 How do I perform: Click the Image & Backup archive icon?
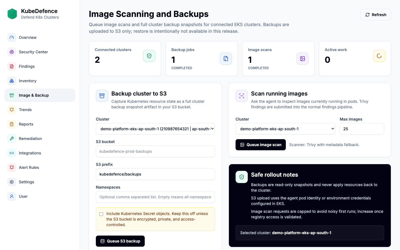12,95
